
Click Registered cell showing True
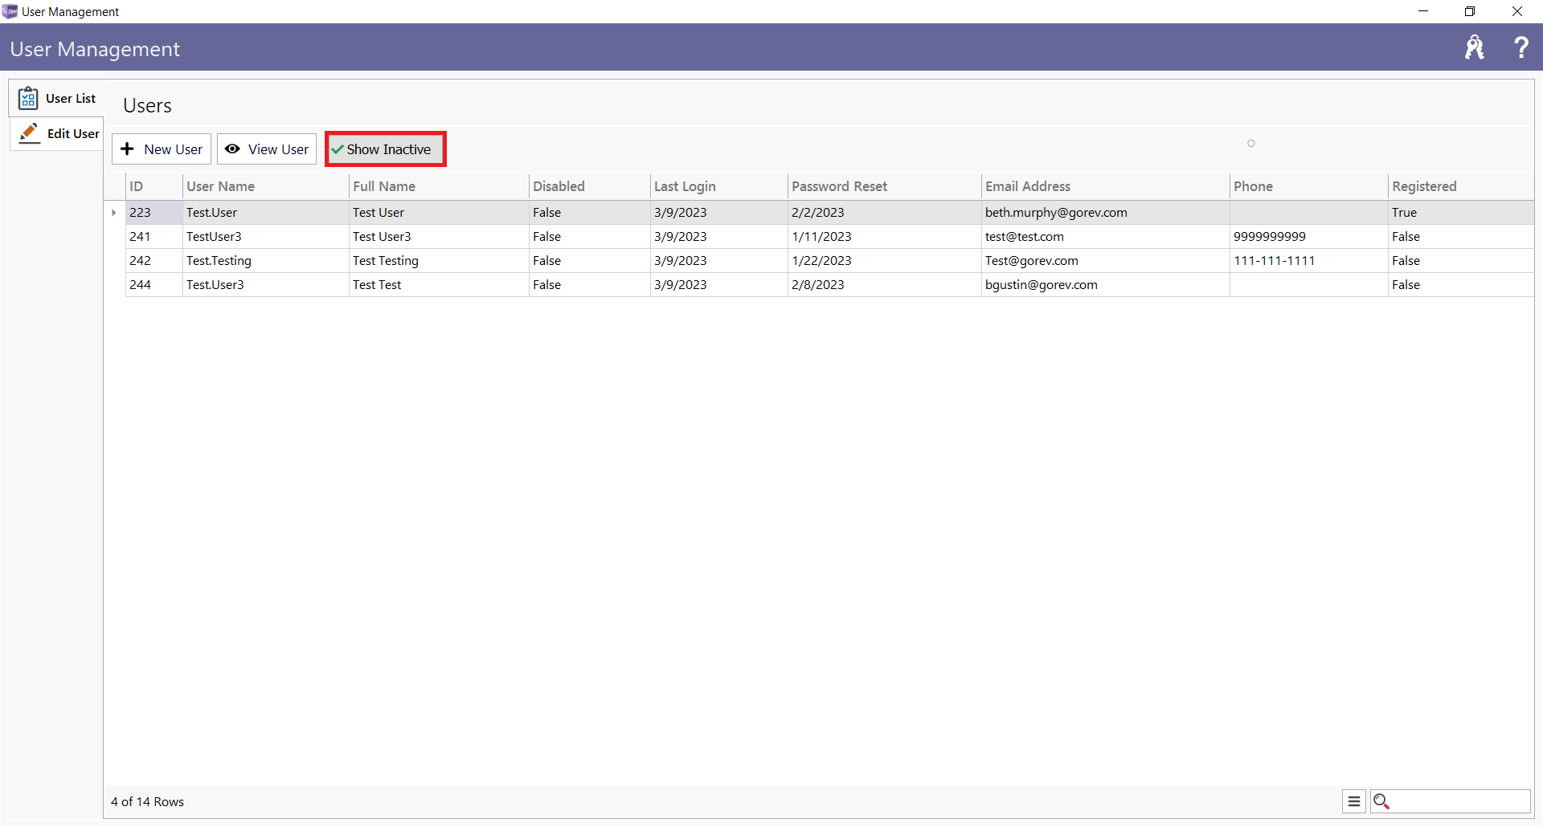tap(1461, 213)
